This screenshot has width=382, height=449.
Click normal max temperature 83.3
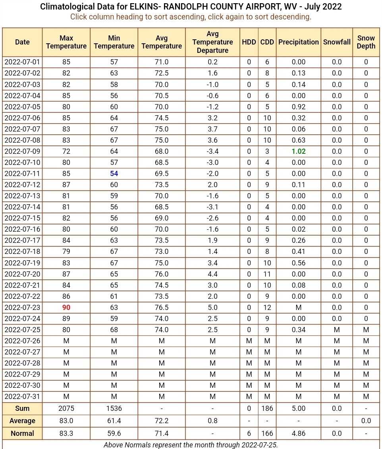pyautogui.click(x=66, y=434)
